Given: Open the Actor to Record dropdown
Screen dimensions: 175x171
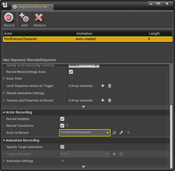Looking at the screenshot, I should pyautogui.click(x=85, y=133).
